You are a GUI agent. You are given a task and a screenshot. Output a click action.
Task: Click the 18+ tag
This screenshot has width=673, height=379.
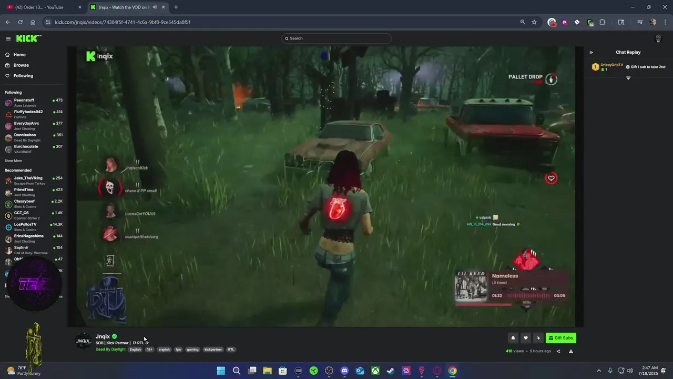[x=150, y=350]
